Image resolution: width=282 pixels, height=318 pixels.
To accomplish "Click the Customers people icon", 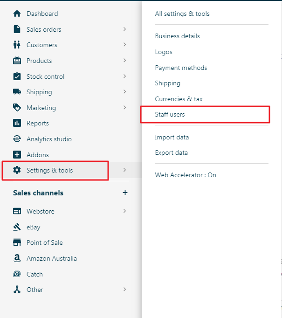I will (x=17, y=45).
